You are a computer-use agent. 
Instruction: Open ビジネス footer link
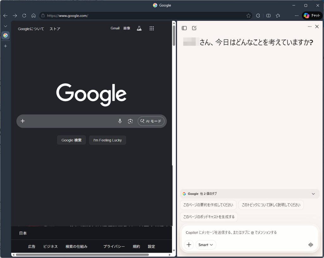pyautogui.click(x=50, y=246)
